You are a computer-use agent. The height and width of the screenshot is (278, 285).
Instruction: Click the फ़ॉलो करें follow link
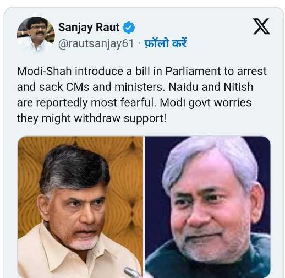click(166, 43)
